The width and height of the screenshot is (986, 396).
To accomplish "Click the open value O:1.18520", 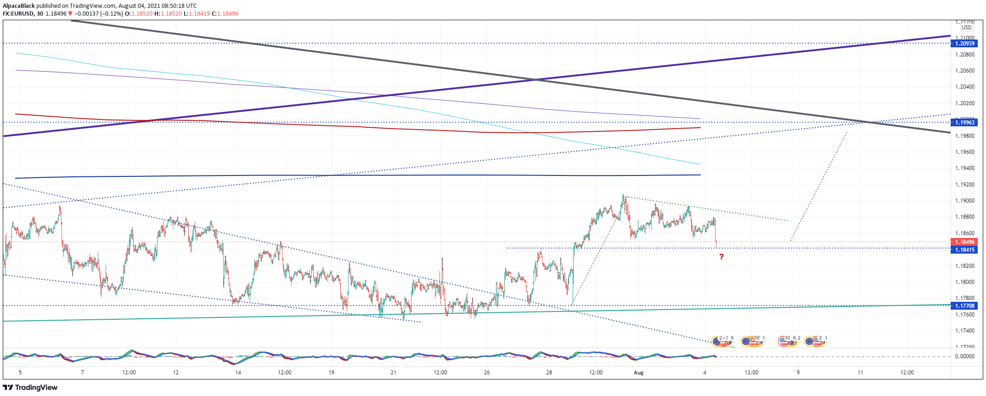I will [139, 14].
